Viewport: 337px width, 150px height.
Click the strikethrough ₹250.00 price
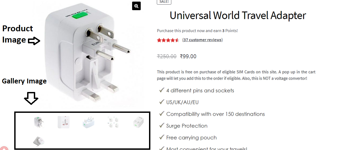pyautogui.click(x=167, y=56)
